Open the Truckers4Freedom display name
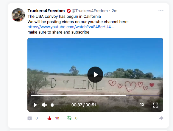Viewport: 173px width, 131px height. click(x=46, y=11)
